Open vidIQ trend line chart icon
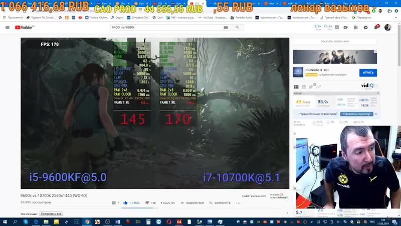This screenshot has height=226, width=401. [x=318, y=87]
